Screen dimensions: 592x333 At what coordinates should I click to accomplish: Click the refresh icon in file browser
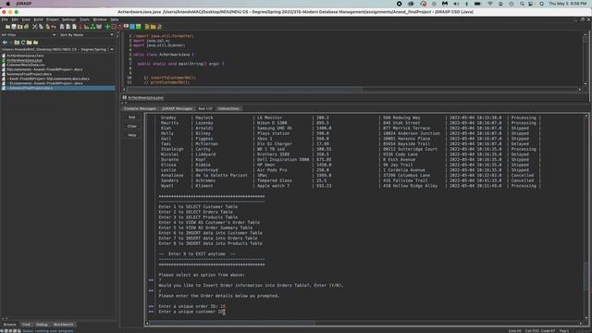pyautogui.click(x=23, y=43)
